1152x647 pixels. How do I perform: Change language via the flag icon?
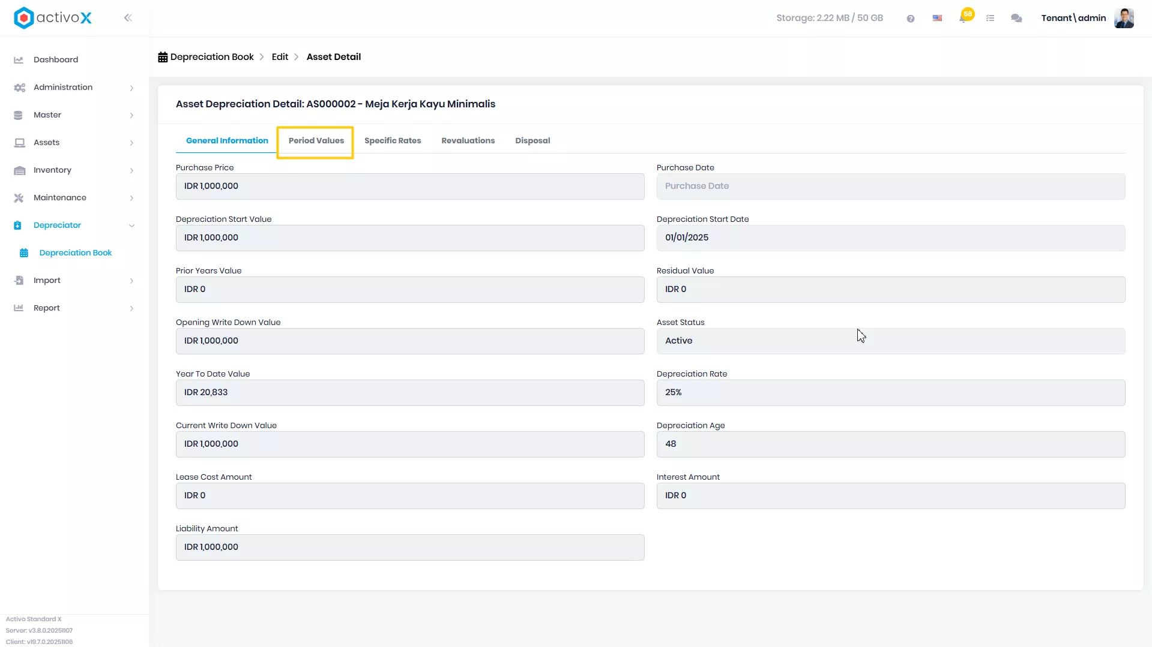[x=937, y=19]
